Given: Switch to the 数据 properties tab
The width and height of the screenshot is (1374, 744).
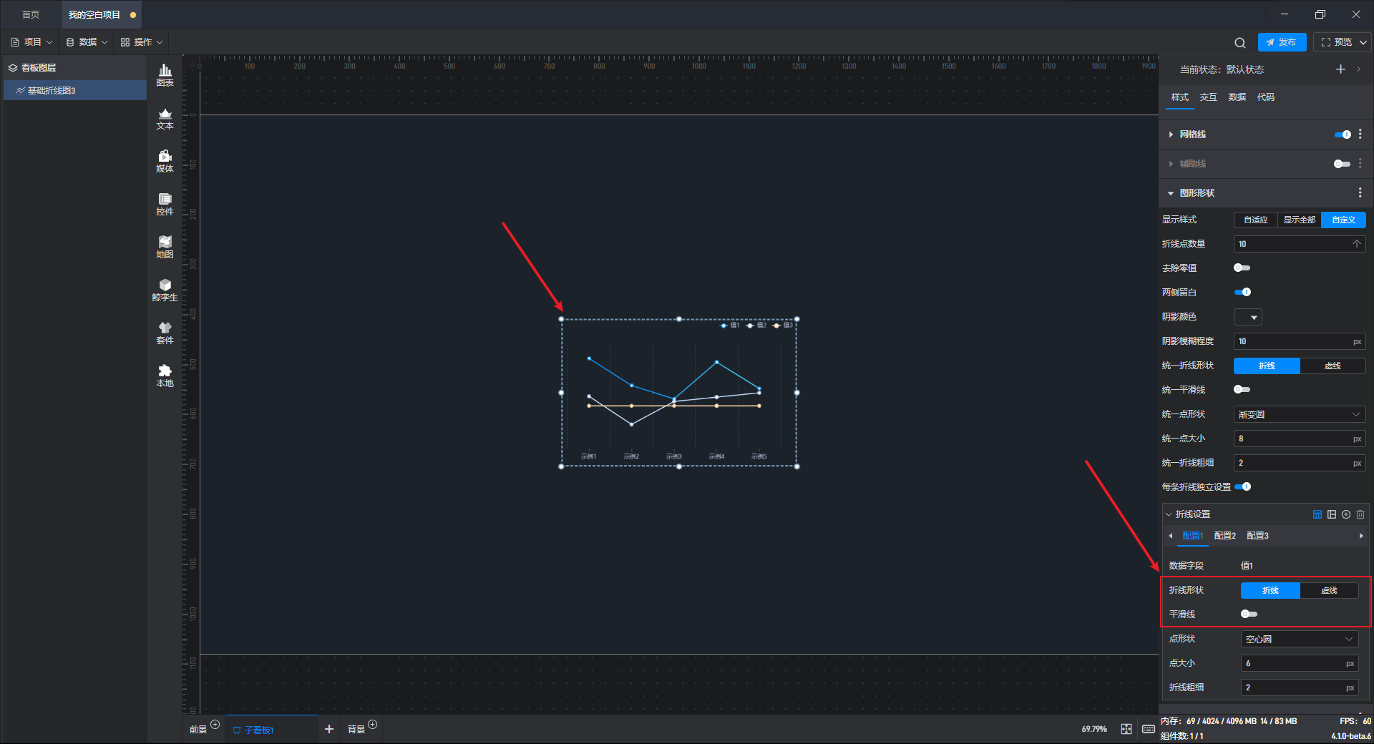Looking at the screenshot, I should click(1237, 97).
